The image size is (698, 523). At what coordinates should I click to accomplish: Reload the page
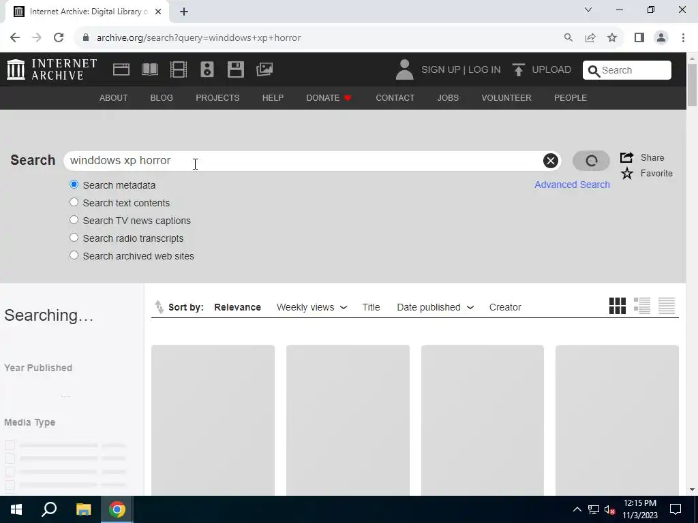(x=59, y=38)
